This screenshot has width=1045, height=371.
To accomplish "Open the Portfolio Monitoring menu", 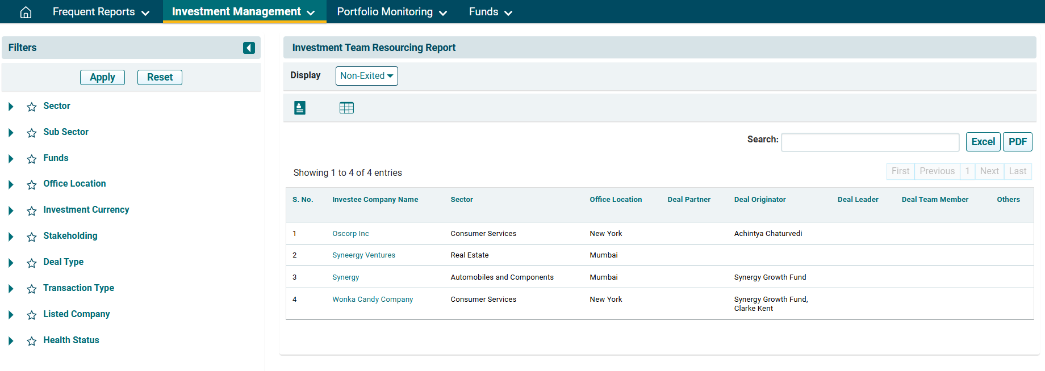I will coord(392,12).
